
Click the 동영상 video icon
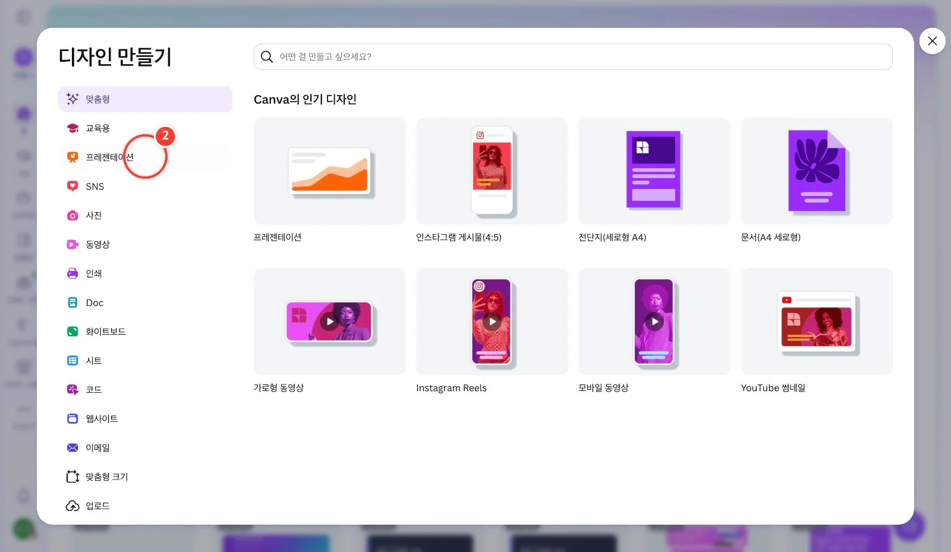(73, 244)
